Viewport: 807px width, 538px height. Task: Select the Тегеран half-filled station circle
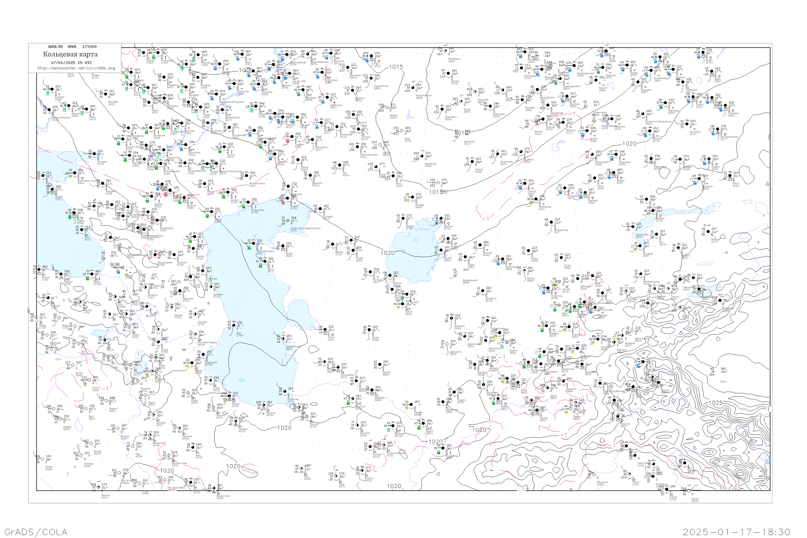(x=236, y=421)
